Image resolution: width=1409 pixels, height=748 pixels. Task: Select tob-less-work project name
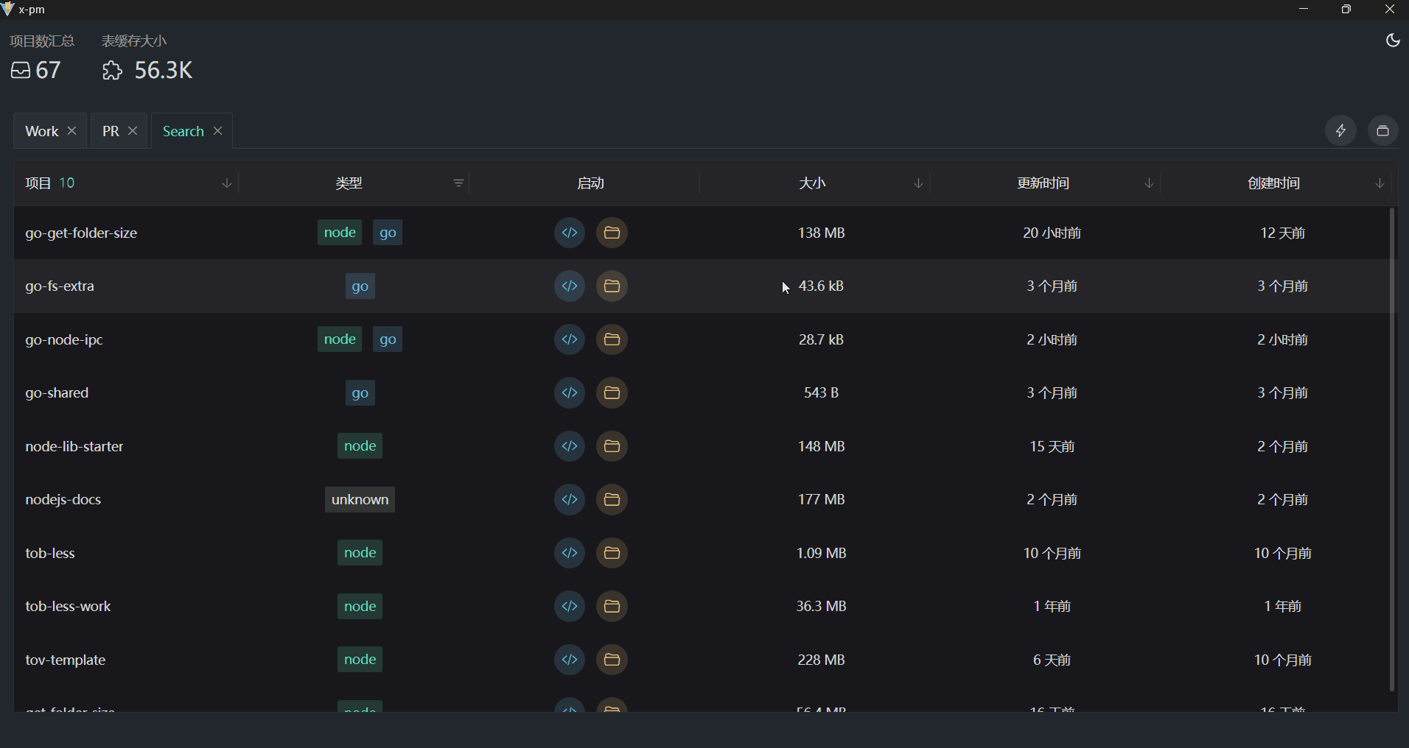(x=68, y=606)
